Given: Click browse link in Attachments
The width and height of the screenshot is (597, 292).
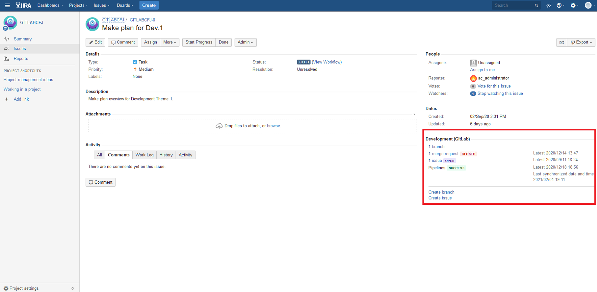Looking at the screenshot, I should pos(274,126).
